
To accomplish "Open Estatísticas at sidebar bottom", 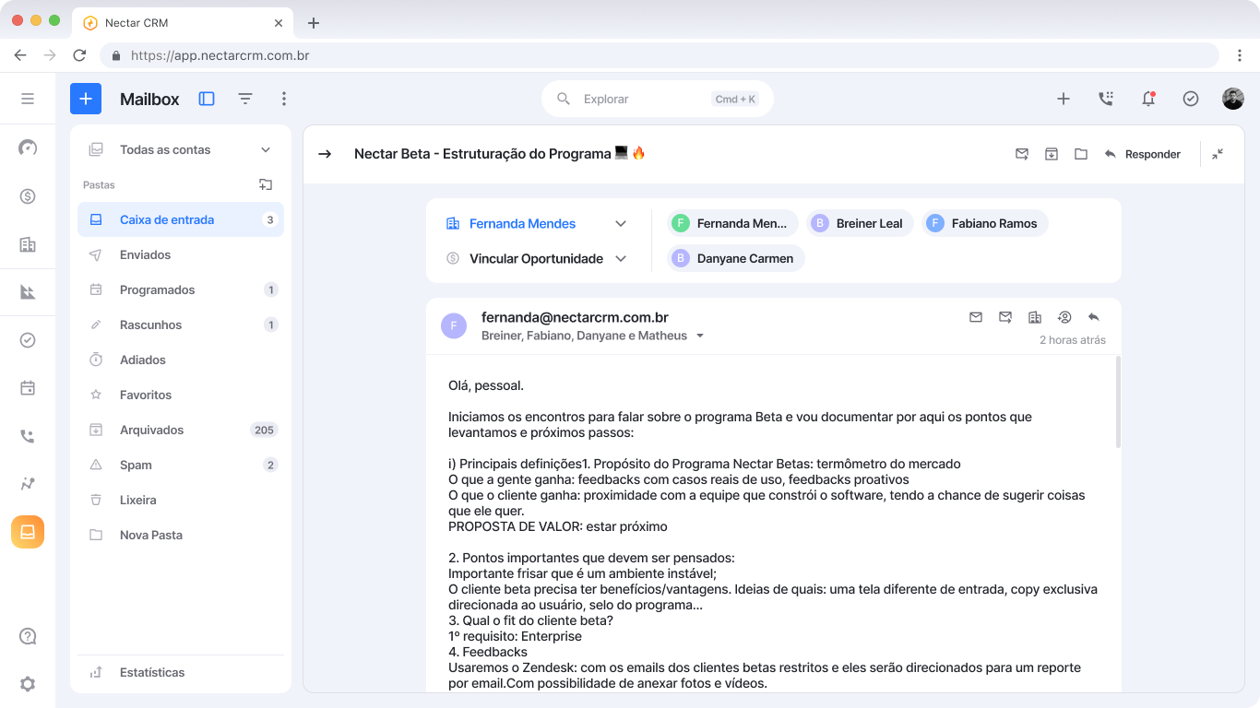I will click(181, 672).
